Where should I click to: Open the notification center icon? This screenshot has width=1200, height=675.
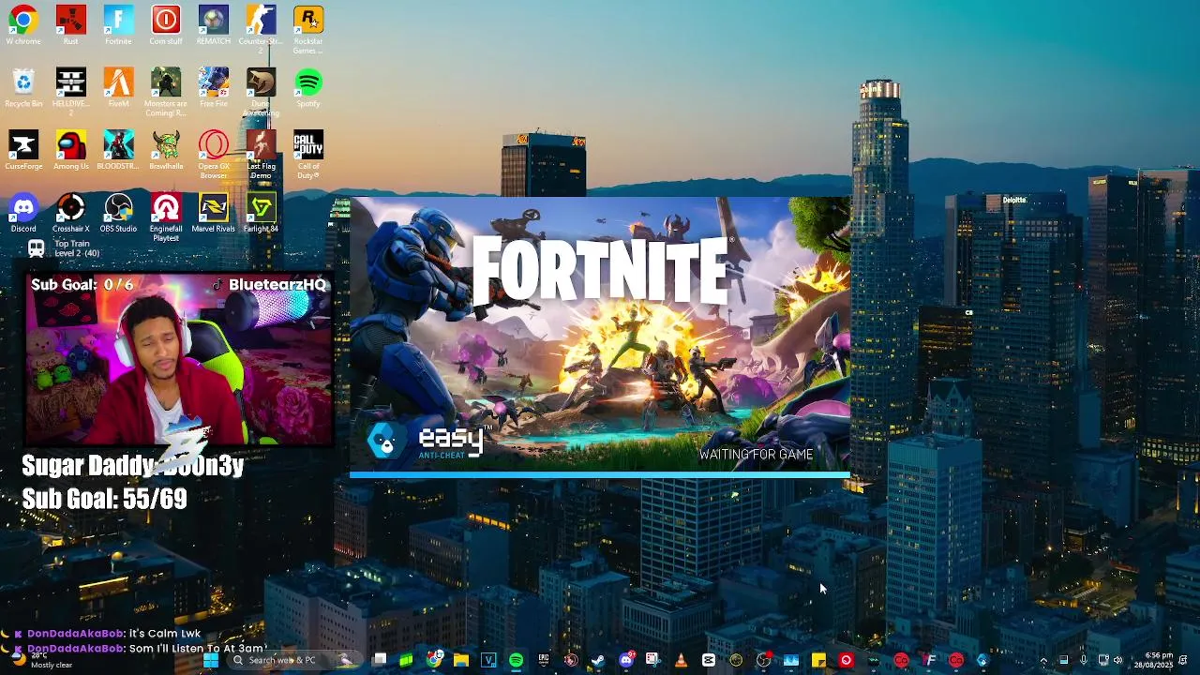coord(1183,660)
